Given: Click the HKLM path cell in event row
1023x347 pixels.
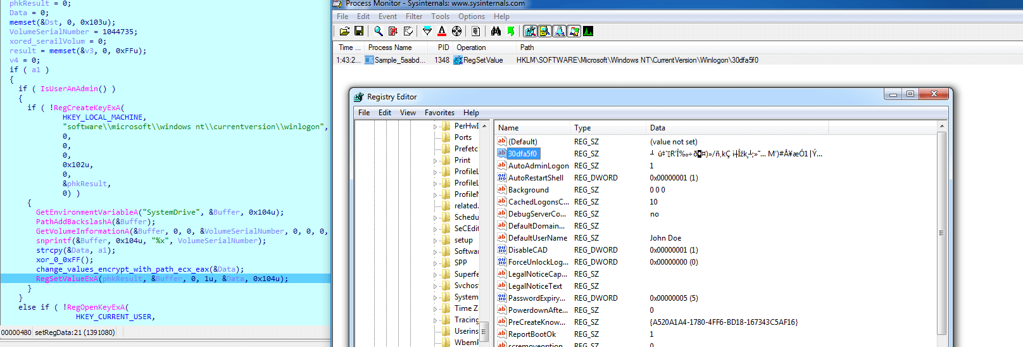Looking at the screenshot, I should click(x=637, y=60).
